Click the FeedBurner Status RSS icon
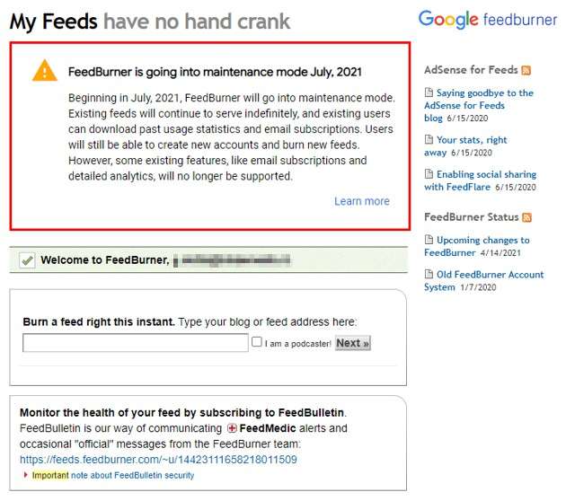 [x=527, y=217]
